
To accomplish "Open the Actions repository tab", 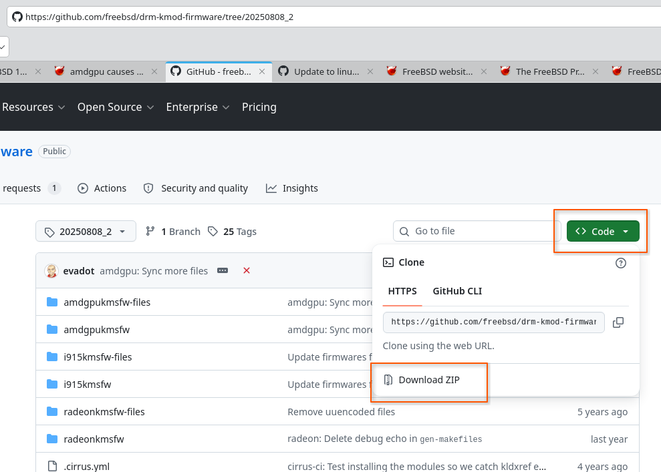I will point(102,188).
